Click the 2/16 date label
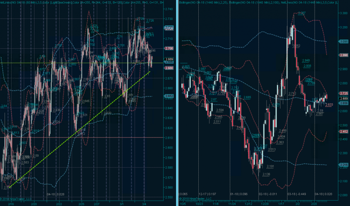The image size is (350, 206). click(10, 204)
